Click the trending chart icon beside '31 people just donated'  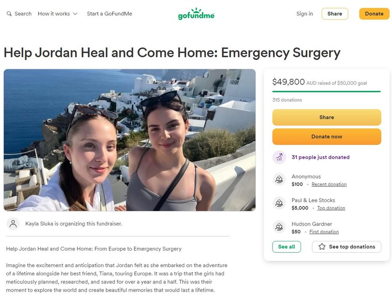tap(279, 158)
